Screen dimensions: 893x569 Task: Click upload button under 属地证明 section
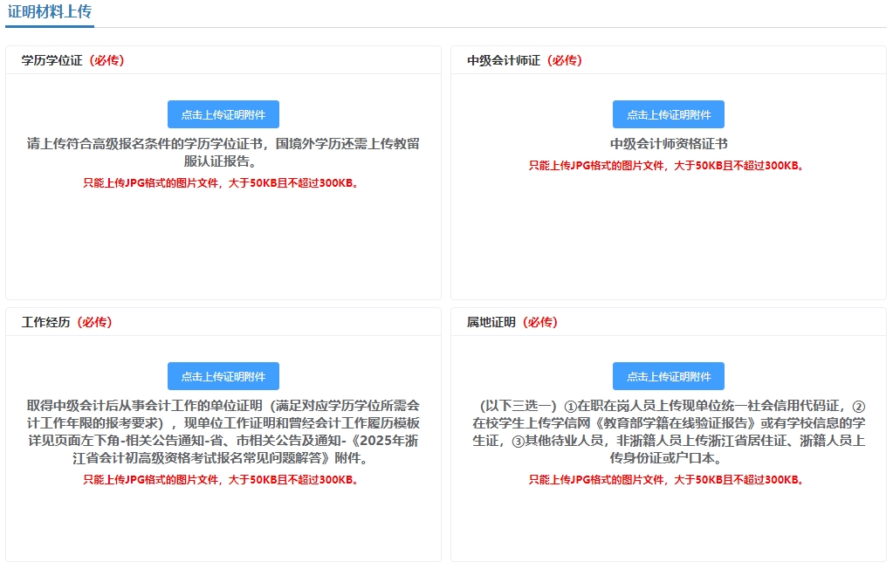(668, 376)
